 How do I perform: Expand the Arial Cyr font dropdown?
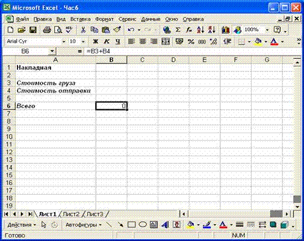64,41
